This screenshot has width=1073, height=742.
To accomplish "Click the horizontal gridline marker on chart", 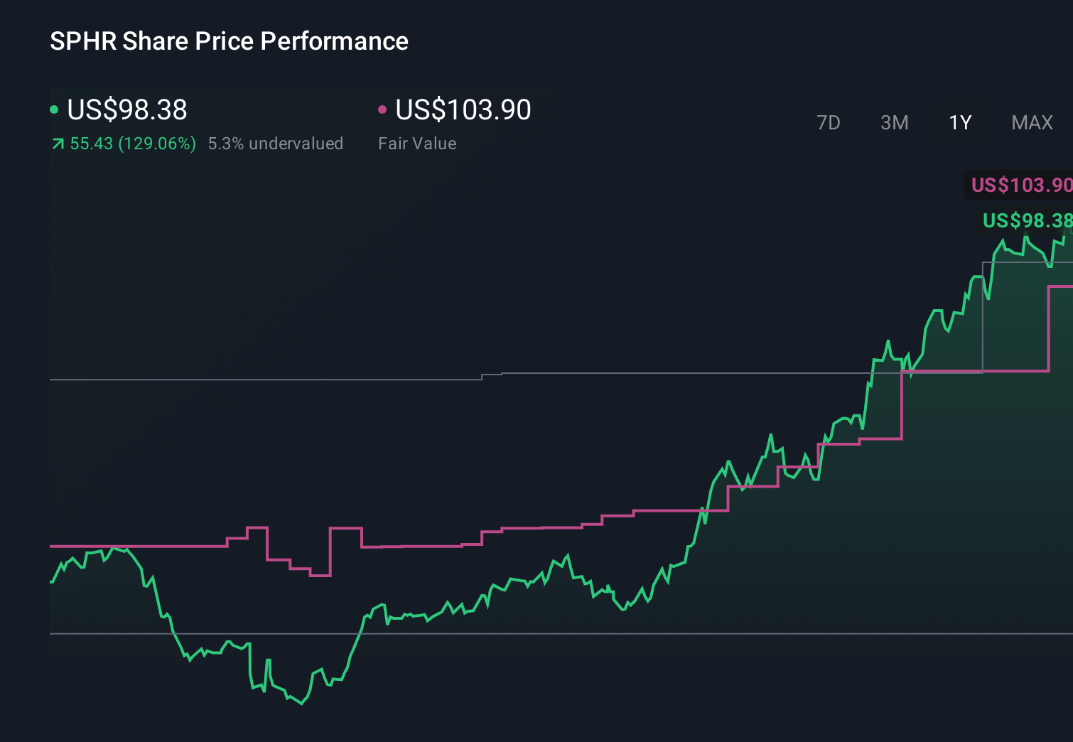I will click(284, 380).
